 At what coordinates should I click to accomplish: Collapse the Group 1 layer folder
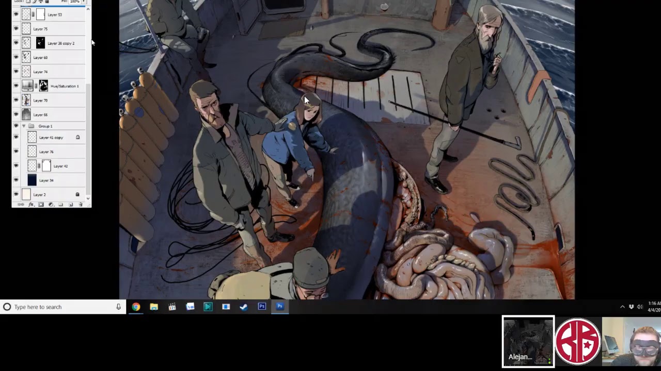pyautogui.click(x=23, y=126)
